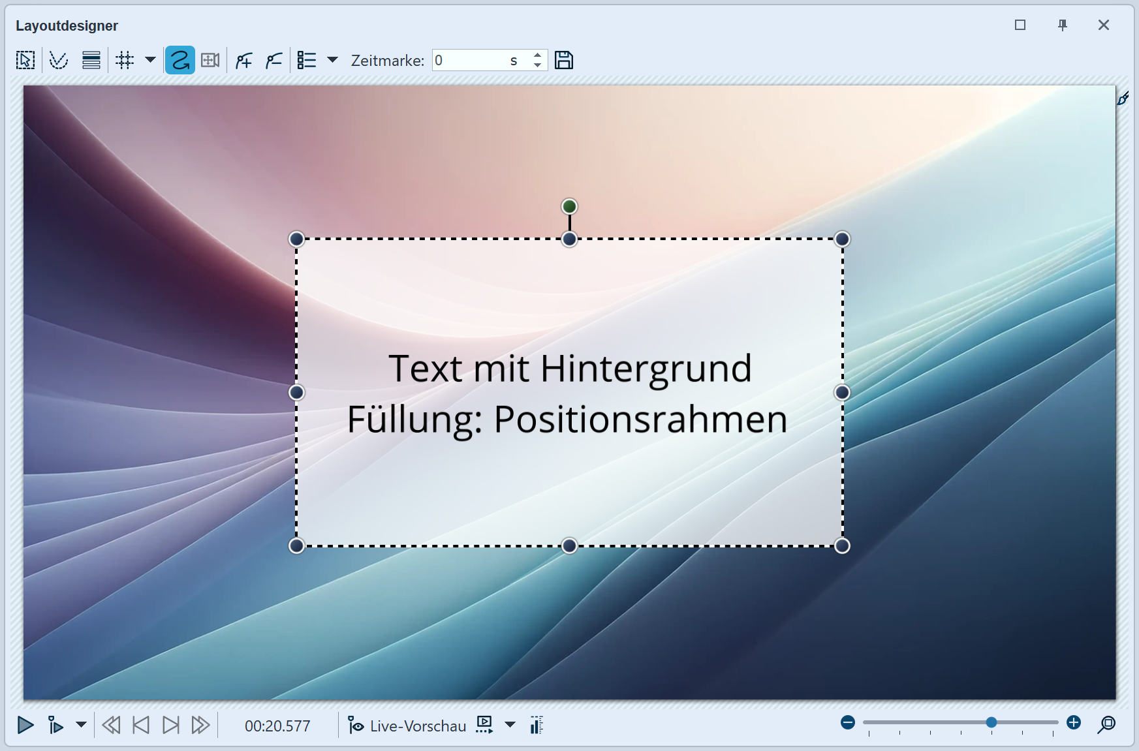Viewport: 1139px width, 751px height.
Task: Open the statistics display icon
Action: tap(537, 725)
